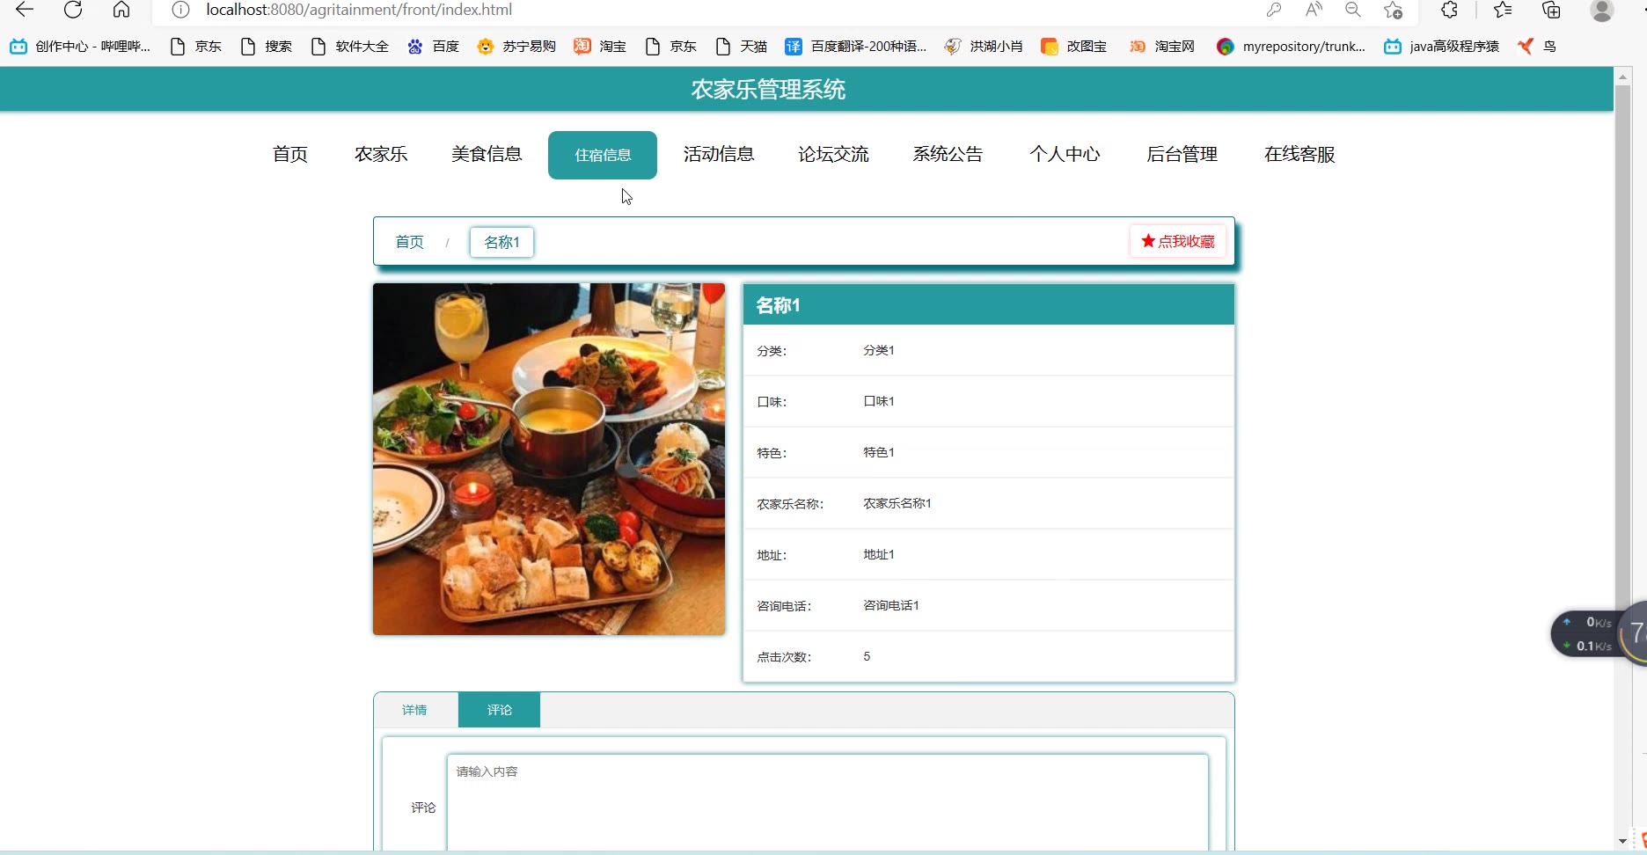Go back with the browser back arrow

click(x=25, y=10)
